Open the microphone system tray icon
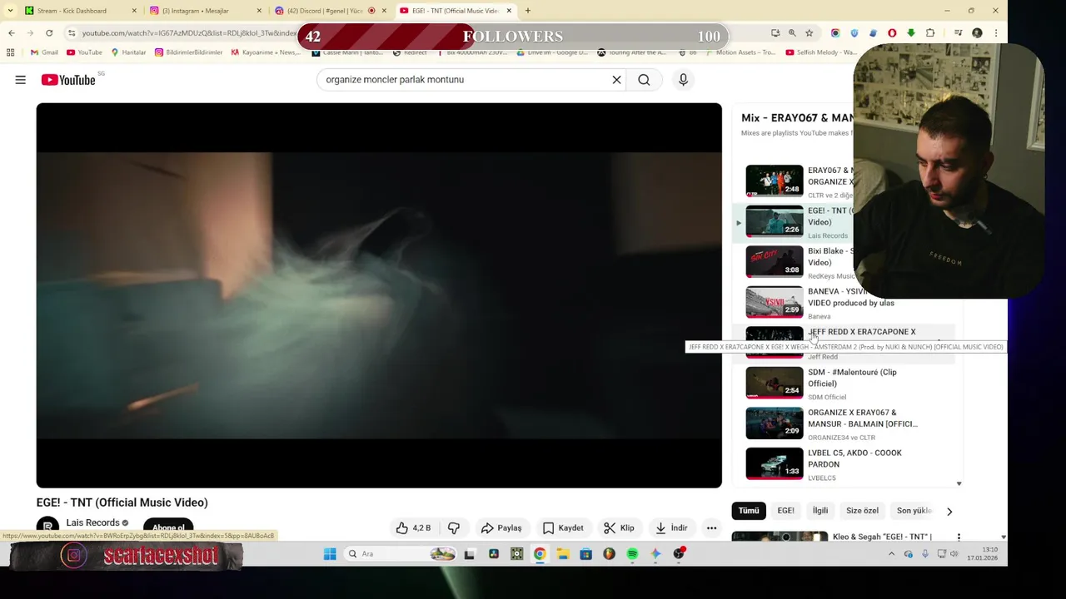Screen dimensions: 1066x599 pos(925,554)
